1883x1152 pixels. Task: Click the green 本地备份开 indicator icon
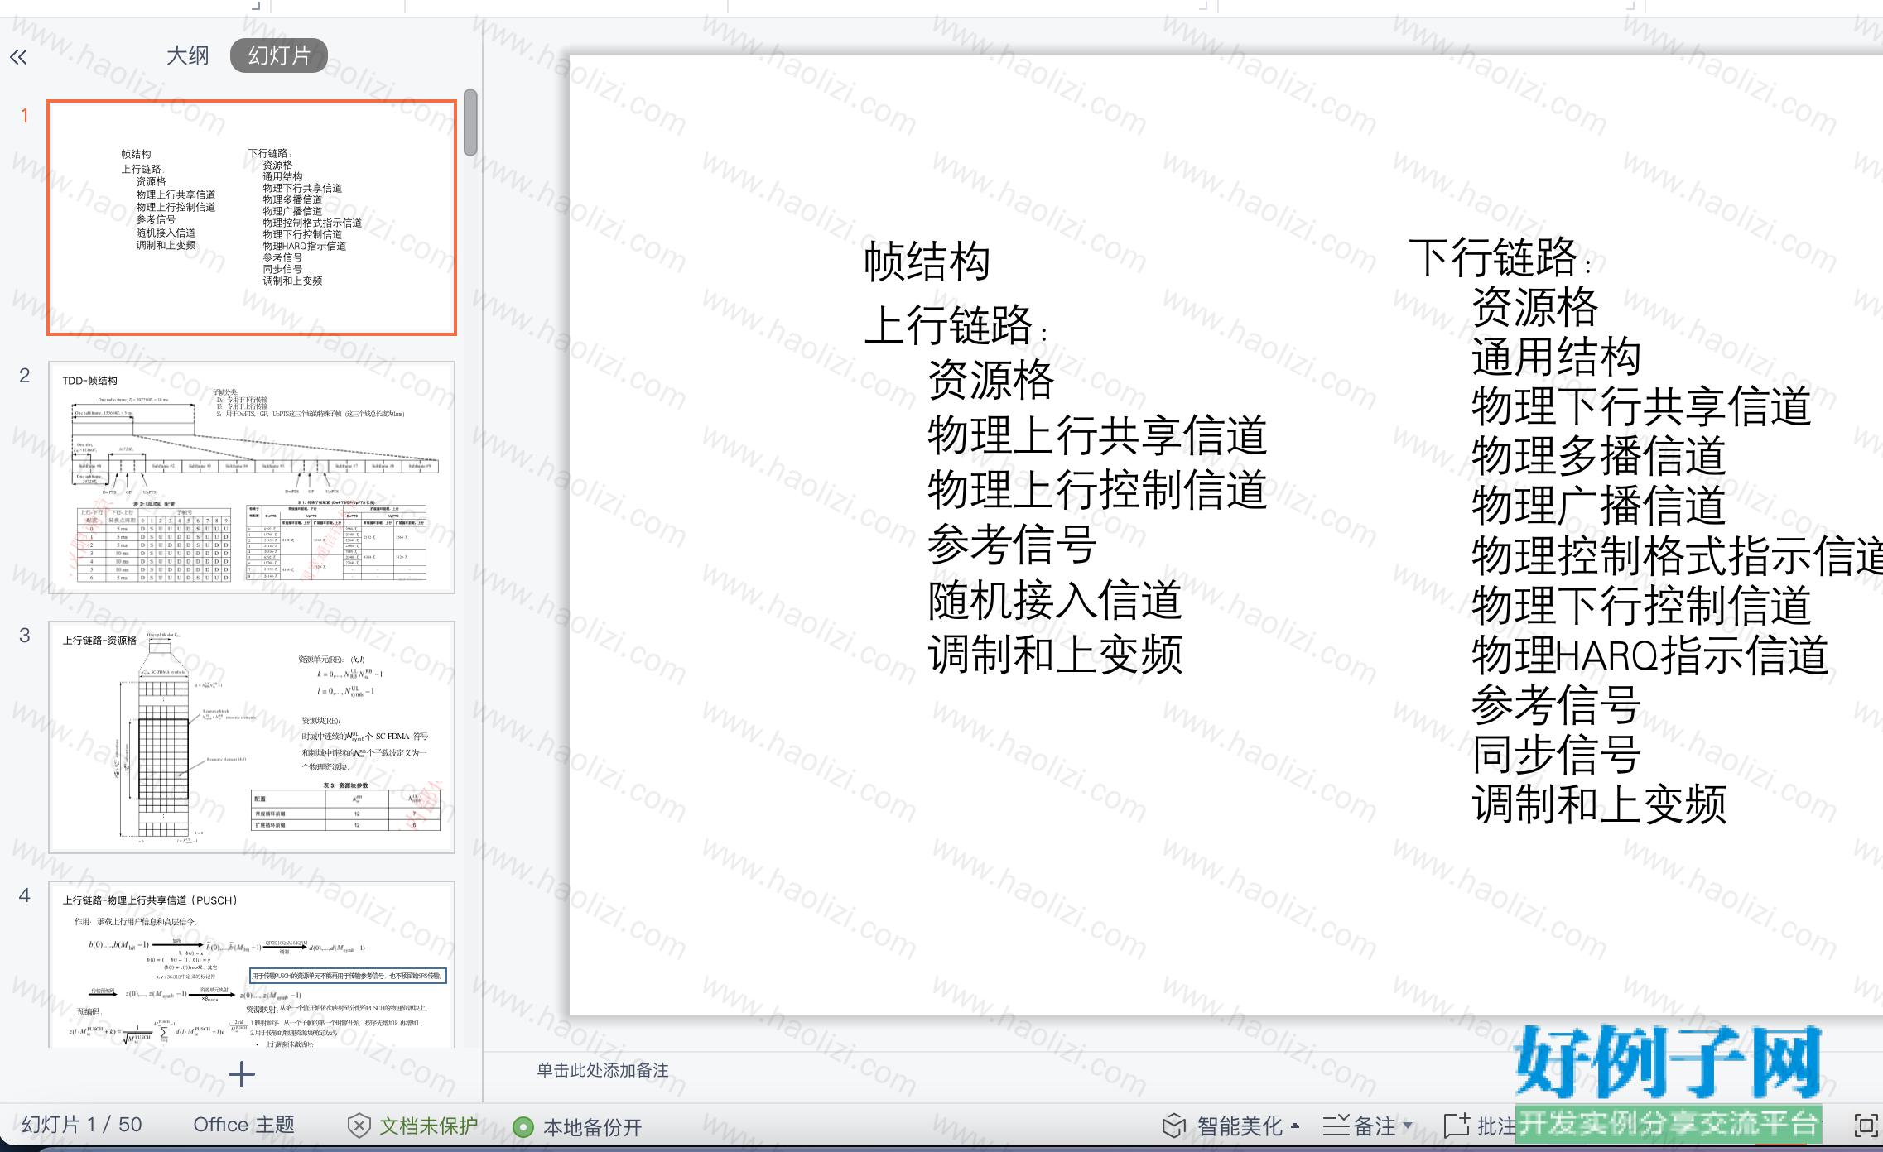pos(523,1126)
